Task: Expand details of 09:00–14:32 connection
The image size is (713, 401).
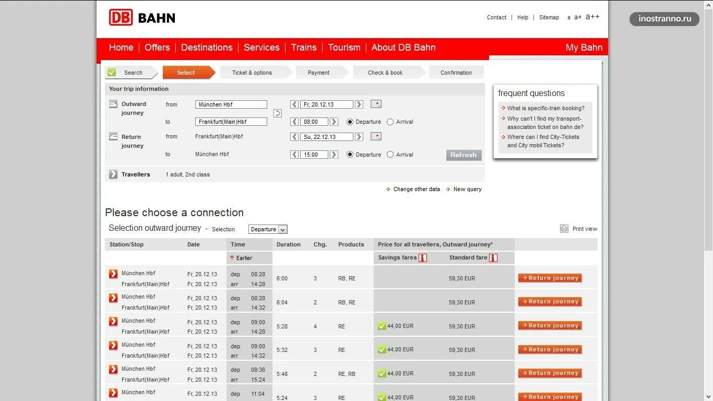Action: tap(113, 345)
